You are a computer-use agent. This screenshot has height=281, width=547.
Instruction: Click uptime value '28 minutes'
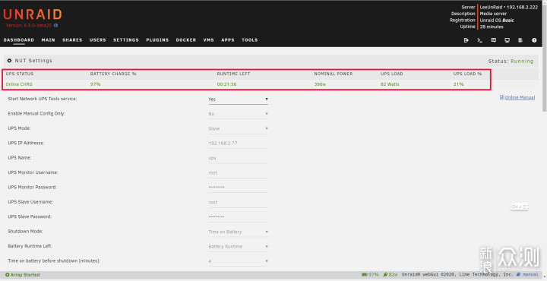492,27
